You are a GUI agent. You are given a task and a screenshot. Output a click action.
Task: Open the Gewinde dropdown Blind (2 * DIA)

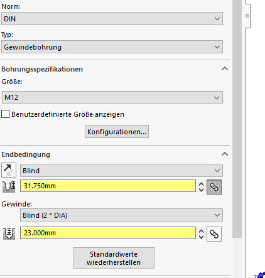click(121, 215)
